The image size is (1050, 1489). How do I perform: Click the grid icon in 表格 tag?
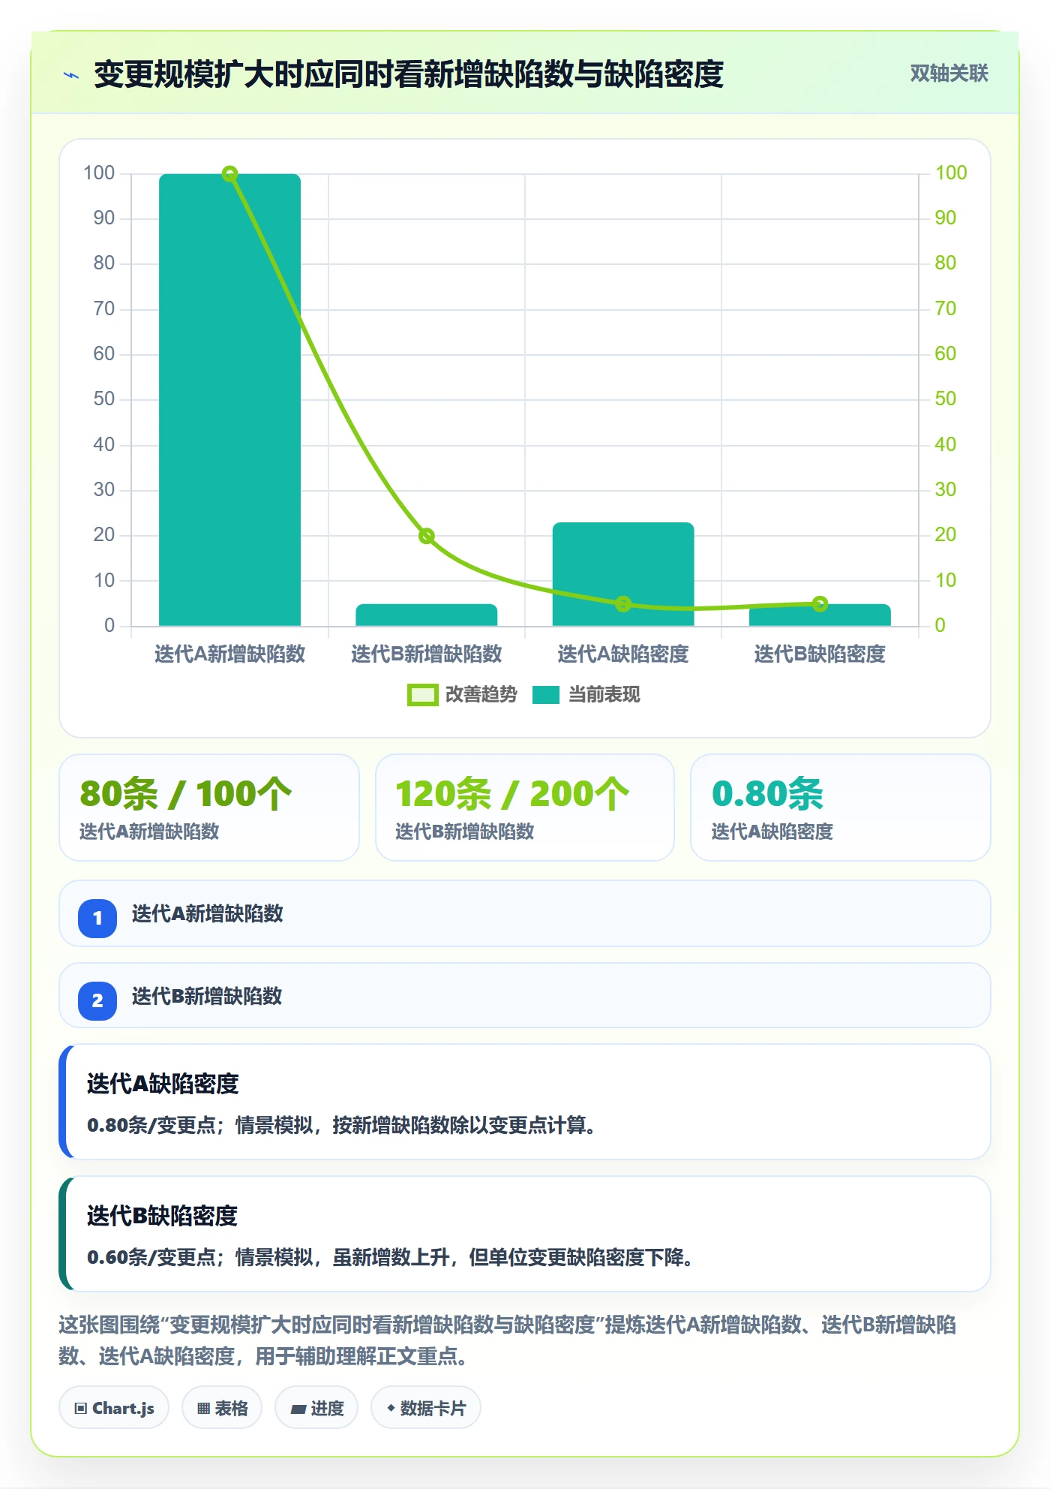[203, 1409]
